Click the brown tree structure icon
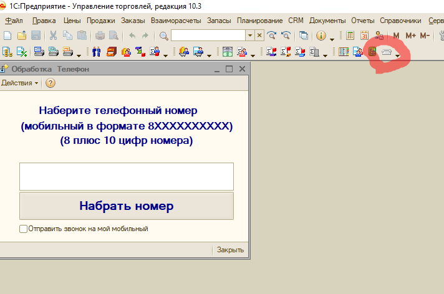The height and width of the screenshot is (294, 444). (x=372, y=52)
